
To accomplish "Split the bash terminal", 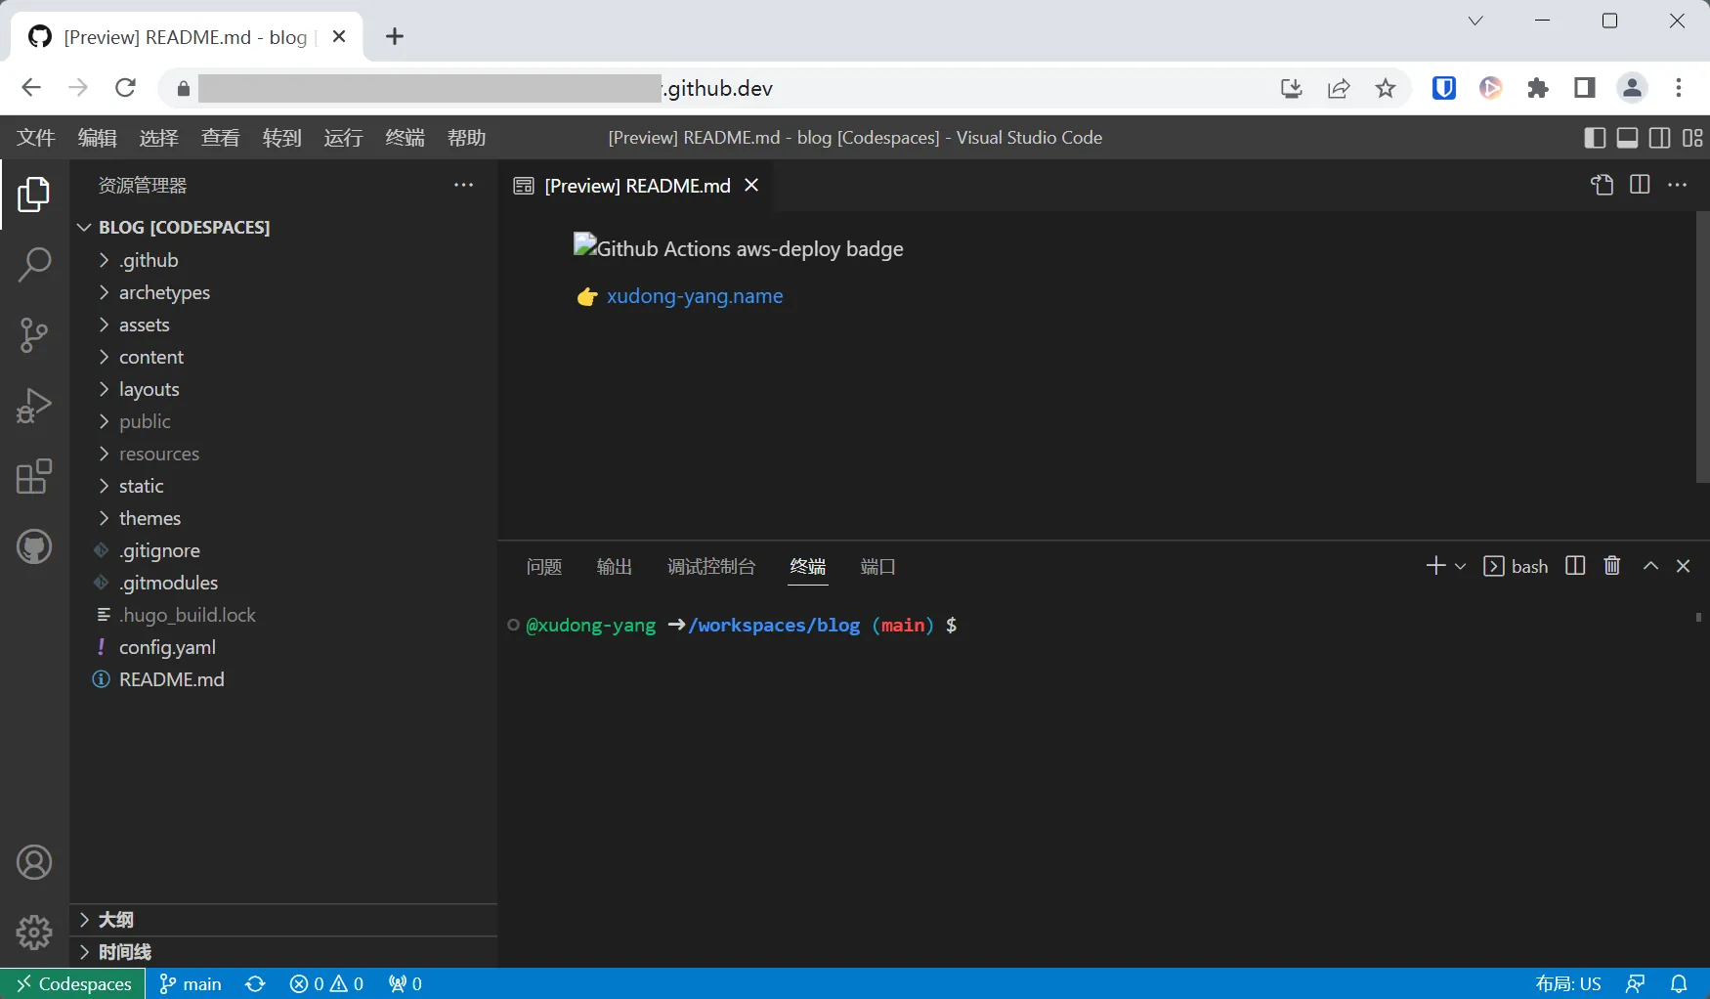I will coord(1575,566).
